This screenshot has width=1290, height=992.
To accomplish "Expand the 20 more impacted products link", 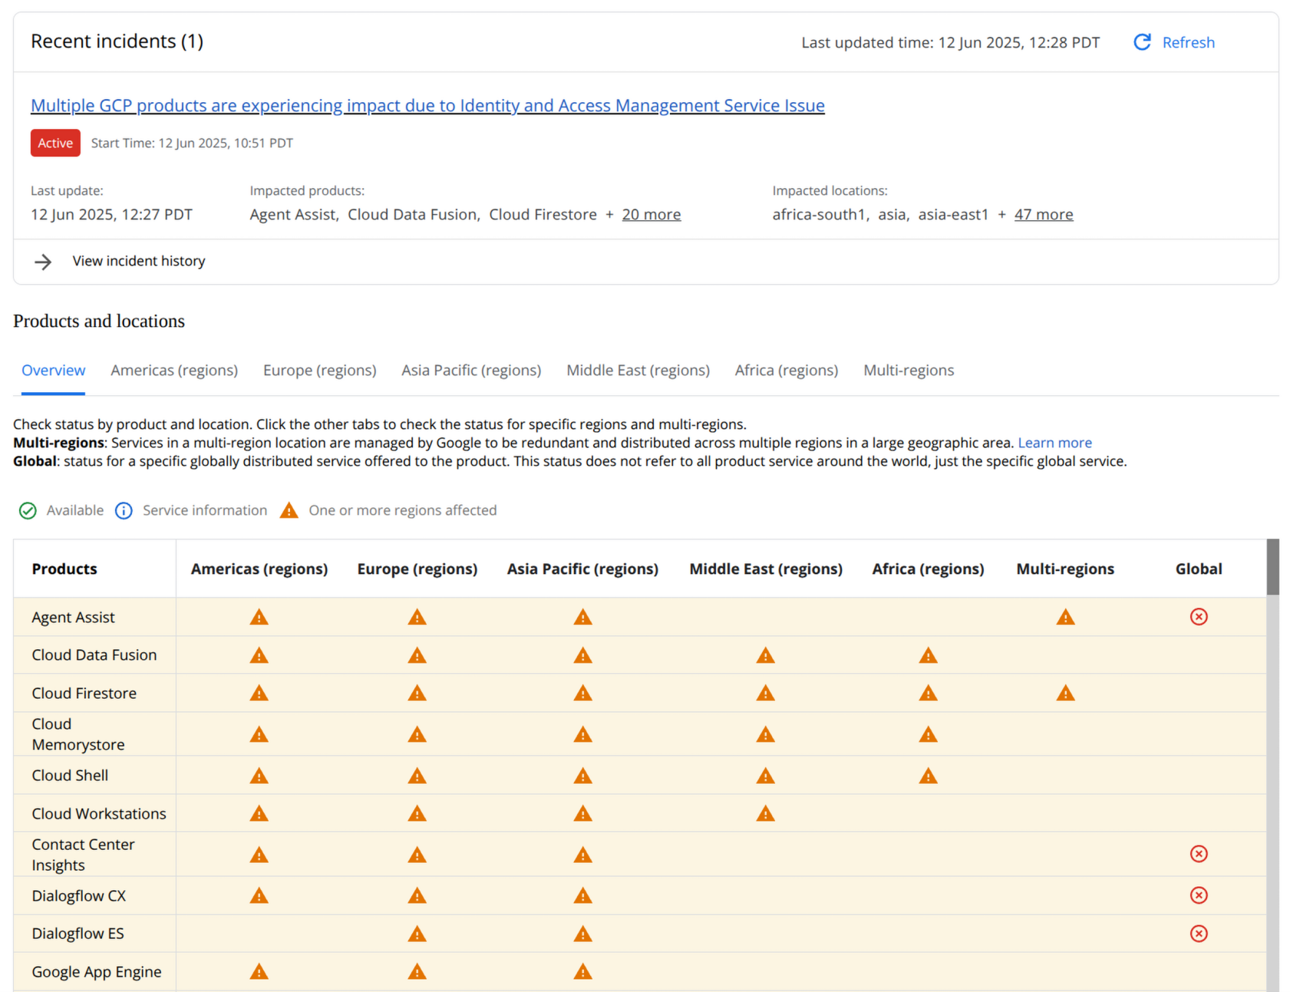I will (x=652, y=215).
